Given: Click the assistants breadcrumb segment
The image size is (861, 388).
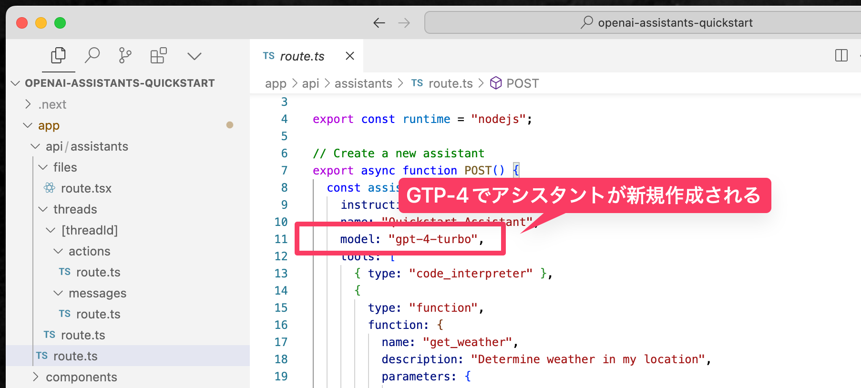Looking at the screenshot, I should (x=363, y=83).
